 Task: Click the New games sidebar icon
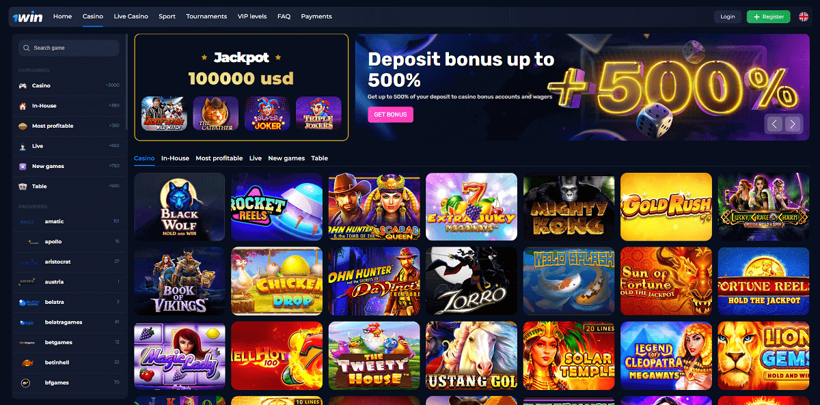(x=23, y=166)
